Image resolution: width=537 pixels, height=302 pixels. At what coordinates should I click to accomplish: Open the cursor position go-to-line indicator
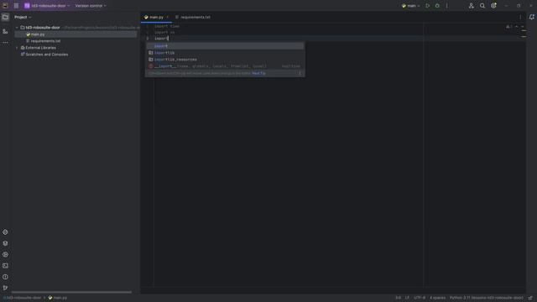click(x=398, y=298)
